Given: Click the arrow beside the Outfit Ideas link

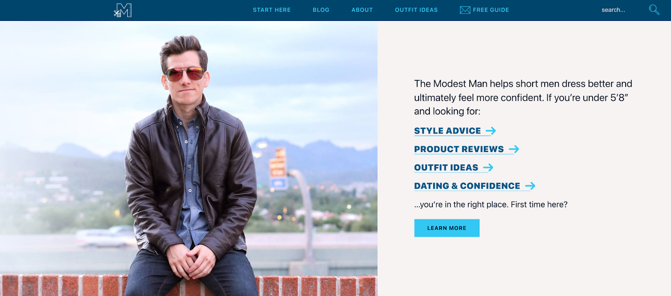Looking at the screenshot, I should pos(488,167).
